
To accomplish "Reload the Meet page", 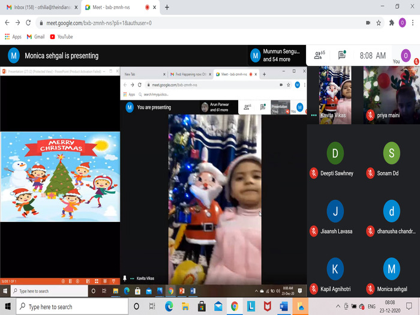I will pos(28,23).
